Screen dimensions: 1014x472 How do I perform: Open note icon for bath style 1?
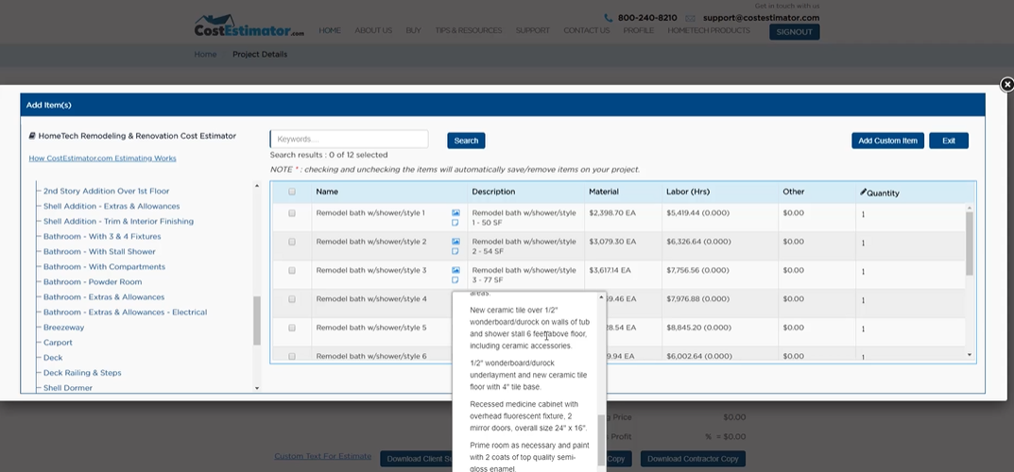click(x=455, y=222)
